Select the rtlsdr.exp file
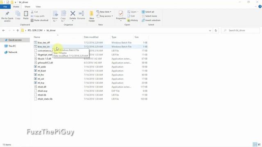262x147 pixels. tap(90, 91)
